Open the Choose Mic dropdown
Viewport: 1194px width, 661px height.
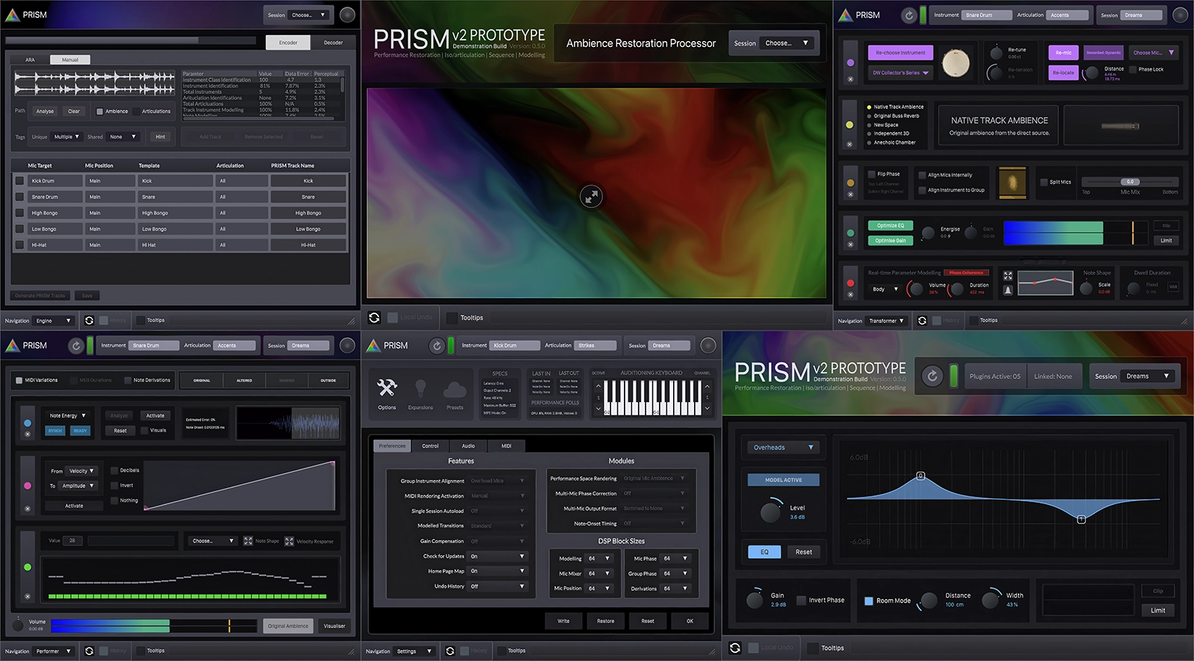[1154, 53]
